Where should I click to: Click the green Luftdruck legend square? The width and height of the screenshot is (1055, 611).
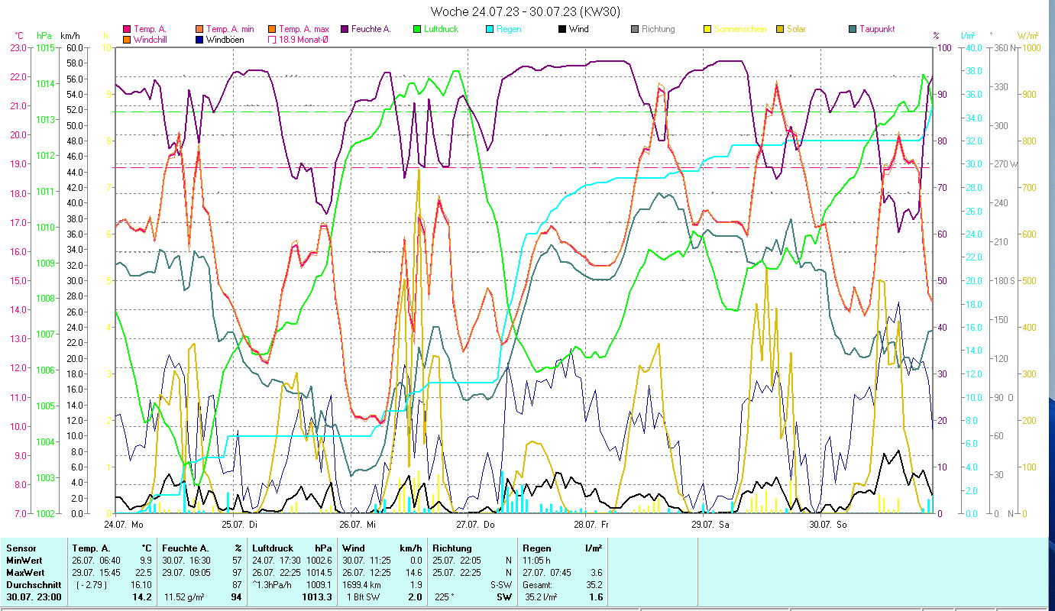pyautogui.click(x=417, y=30)
